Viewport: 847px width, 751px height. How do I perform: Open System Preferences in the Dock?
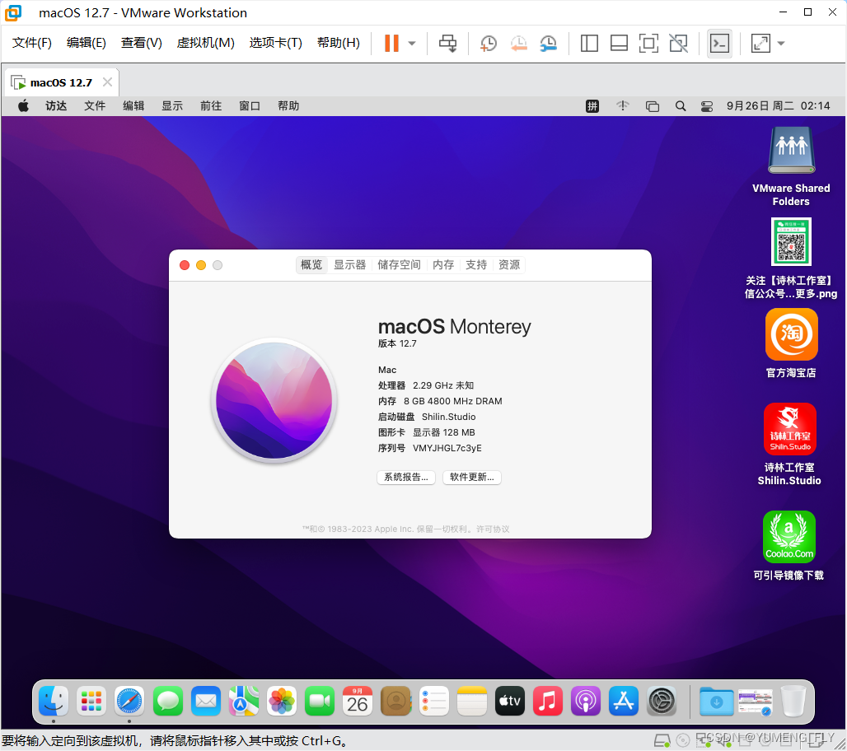click(662, 702)
